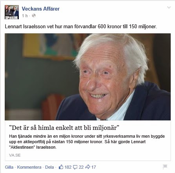Image resolution: width=175 pixels, height=173 pixels.
Task: Click the speech bubble comments icon
Action: [75, 167]
